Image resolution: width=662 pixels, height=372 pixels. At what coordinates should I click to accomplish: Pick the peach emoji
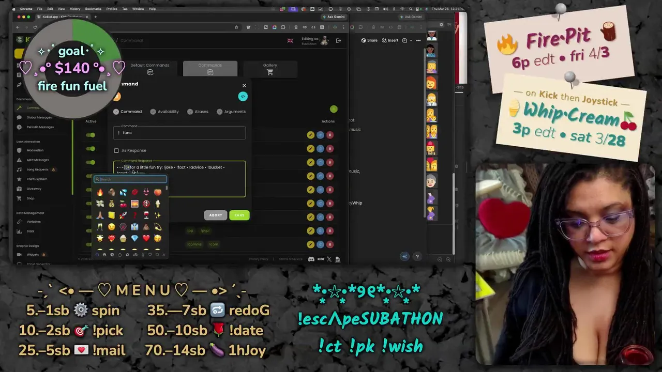click(158, 192)
